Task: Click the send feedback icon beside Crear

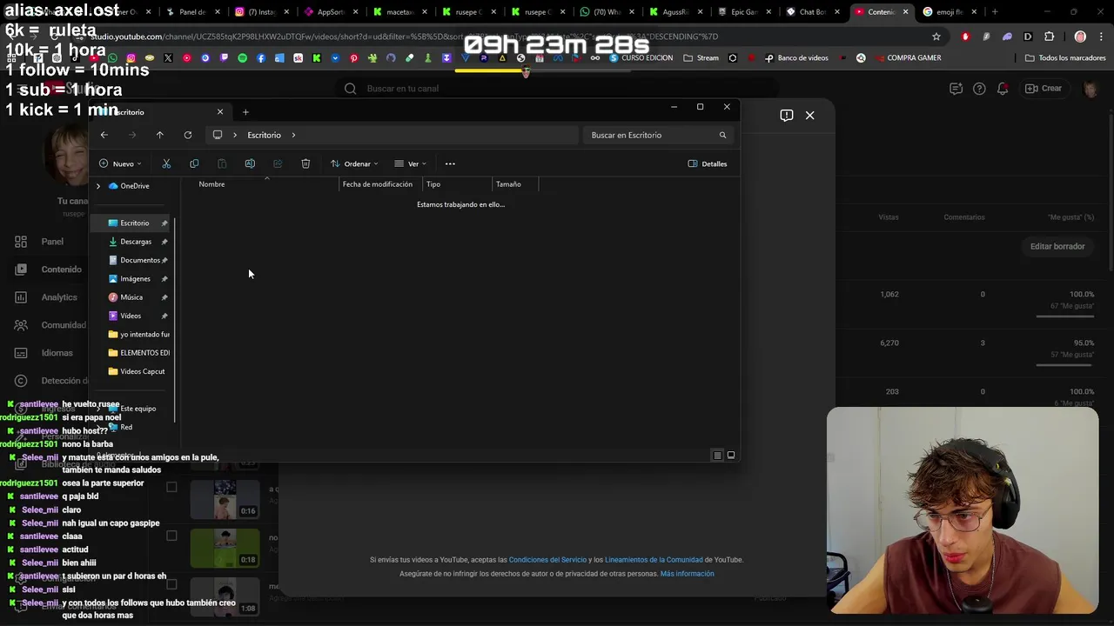Action: click(956, 89)
